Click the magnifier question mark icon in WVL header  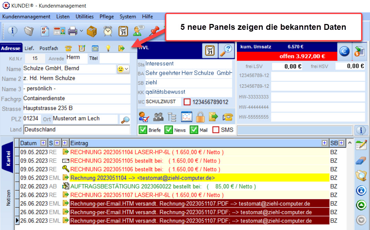point(226,51)
